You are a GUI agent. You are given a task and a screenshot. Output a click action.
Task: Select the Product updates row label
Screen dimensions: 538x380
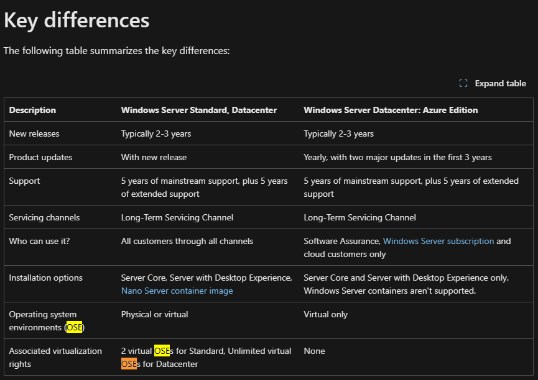pos(40,157)
